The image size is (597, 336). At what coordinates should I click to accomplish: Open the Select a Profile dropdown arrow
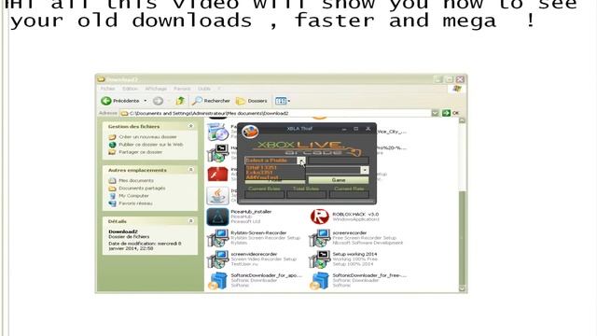301,161
